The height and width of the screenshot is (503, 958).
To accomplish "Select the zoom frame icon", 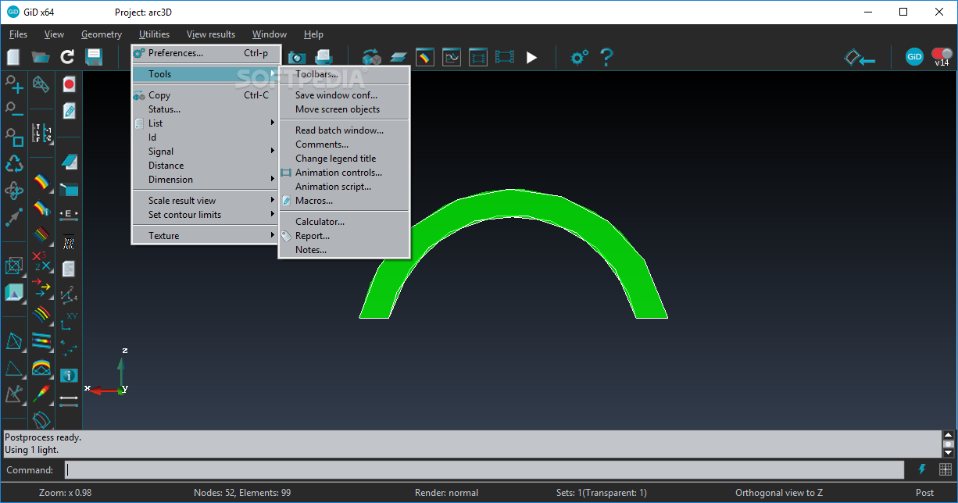I will click(x=14, y=137).
